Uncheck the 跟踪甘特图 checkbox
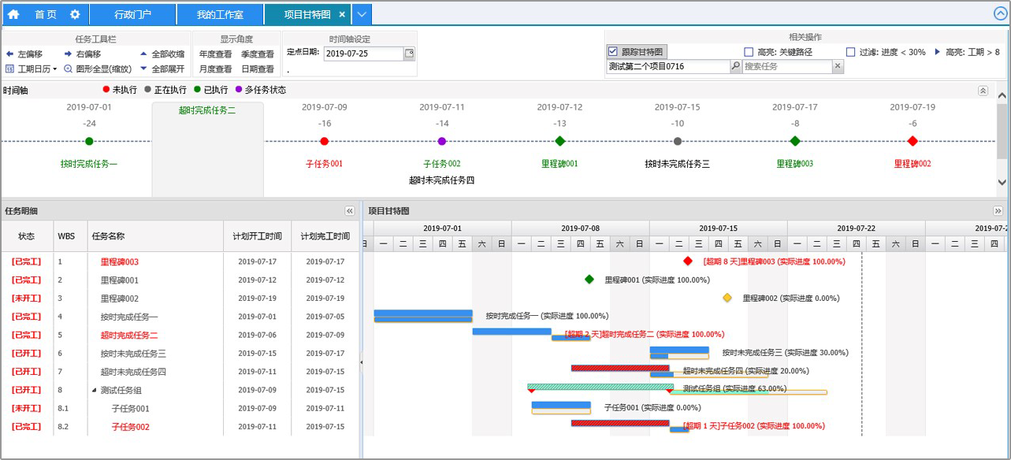Image resolution: width=1011 pixels, height=460 pixels. [x=613, y=52]
